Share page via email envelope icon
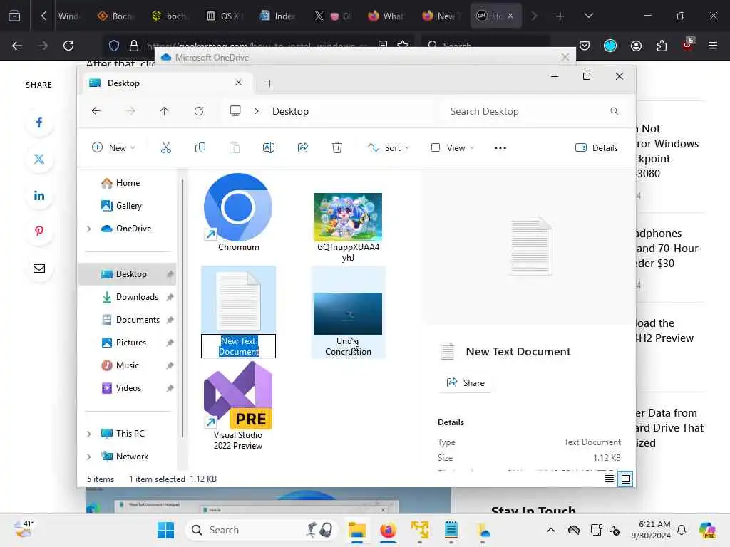 (x=39, y=269)
